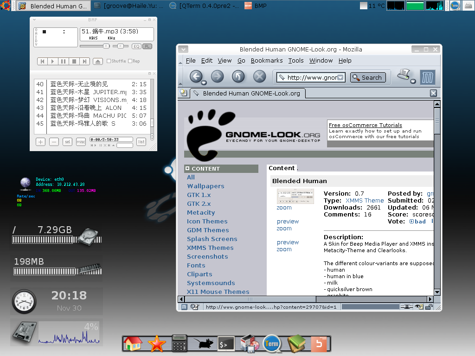Viewport: 475px width, 356px height.
Task: Skip to previous track in BMP
Action: (x=42, y=62)
